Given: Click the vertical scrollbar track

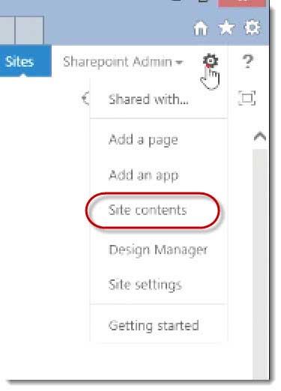Looking at the screenshot, I should click(260, 264).
